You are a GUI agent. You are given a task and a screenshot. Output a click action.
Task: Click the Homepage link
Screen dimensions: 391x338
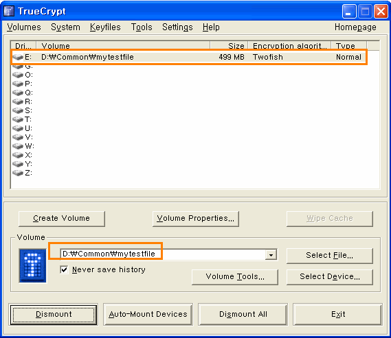[355, 27]
